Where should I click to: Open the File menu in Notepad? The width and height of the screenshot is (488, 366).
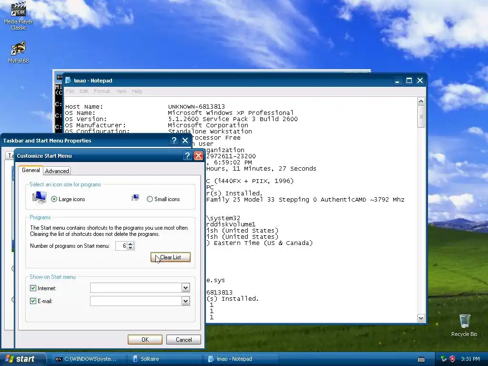(70, 91)
